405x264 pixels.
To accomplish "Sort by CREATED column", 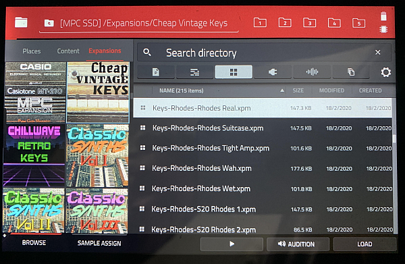I will pos(370,90).
